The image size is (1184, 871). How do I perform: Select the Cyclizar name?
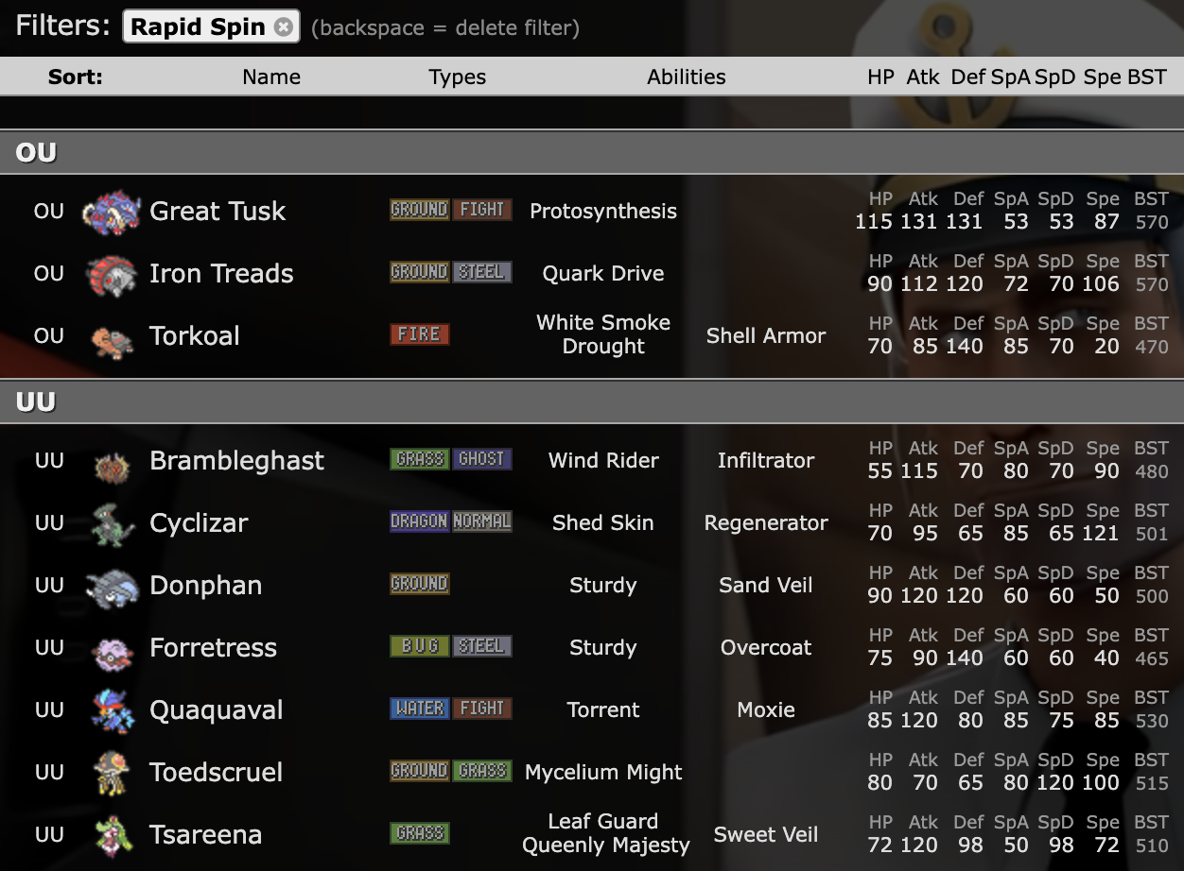199,523
